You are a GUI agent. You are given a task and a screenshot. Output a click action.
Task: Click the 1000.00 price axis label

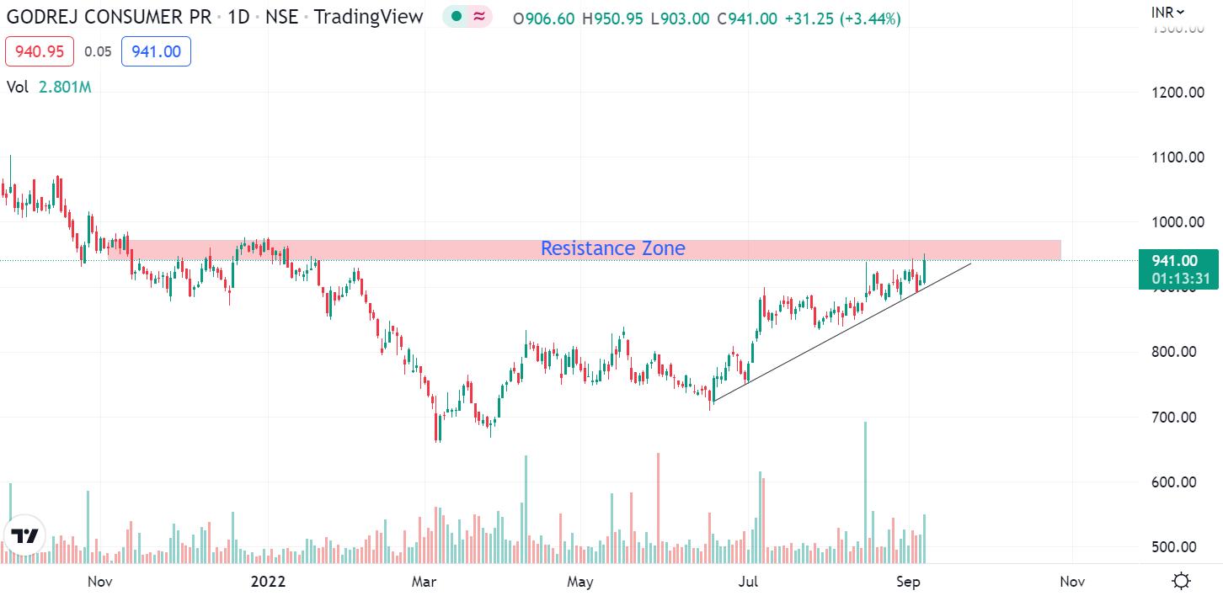tap(1178, 221)
